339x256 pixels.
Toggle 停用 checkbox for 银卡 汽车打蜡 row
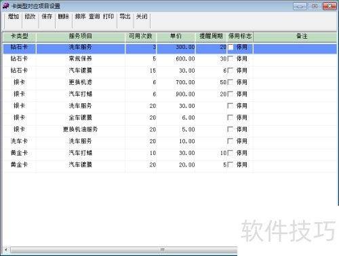coord(231,94)
